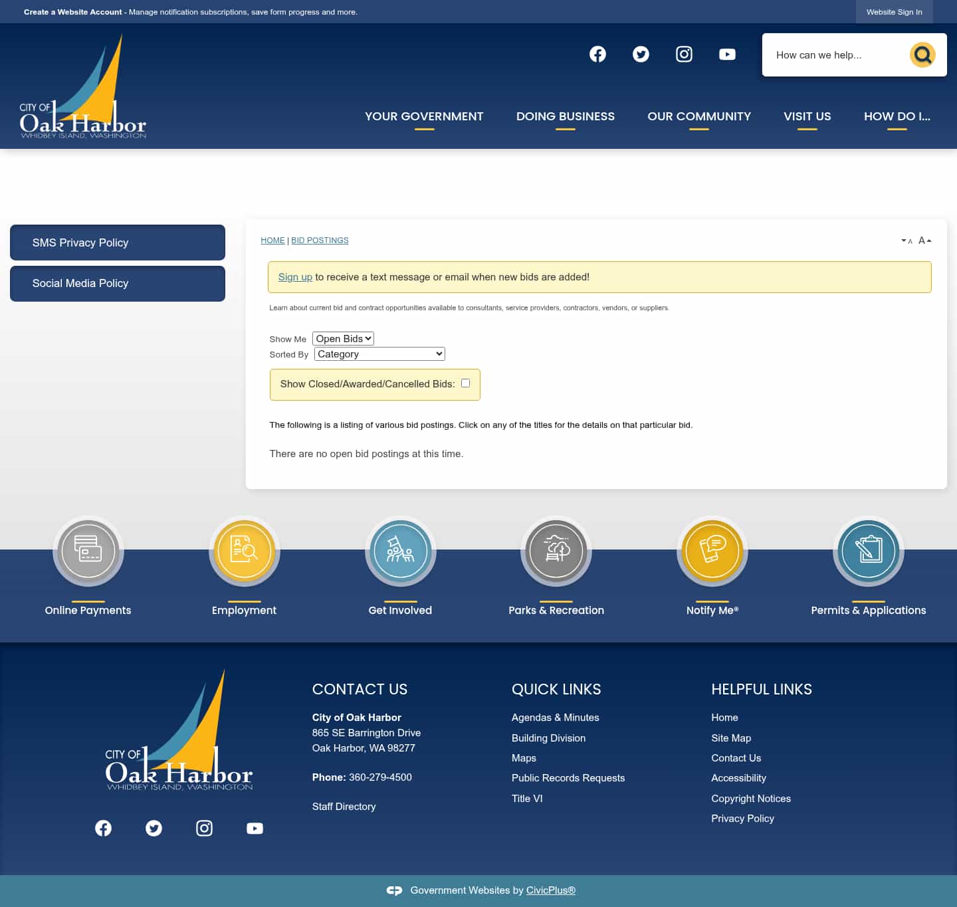The image size is (957, 907).
Task: Open the Public Records Requests link
Action: [x=568, y=778]
